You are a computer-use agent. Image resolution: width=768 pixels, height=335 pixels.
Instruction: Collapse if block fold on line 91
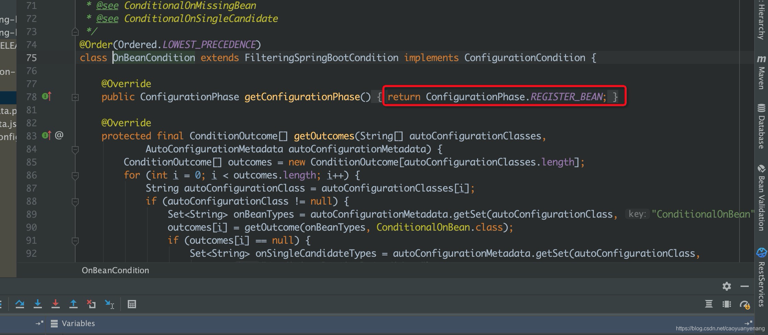75,241
